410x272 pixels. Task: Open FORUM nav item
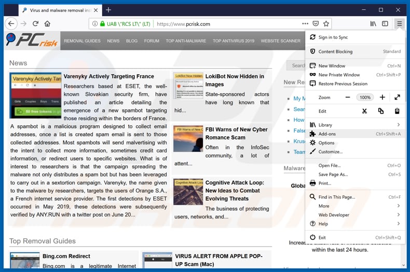[x=152, y=41]
